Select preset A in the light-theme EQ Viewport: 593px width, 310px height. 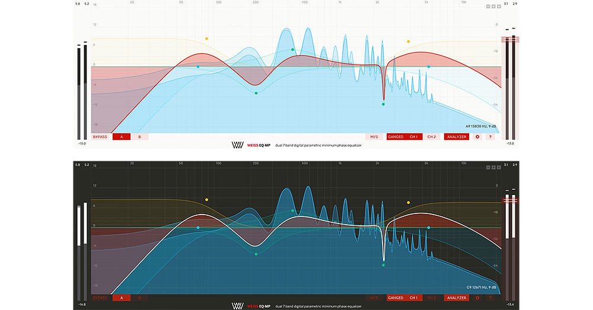tap(122, 137)
